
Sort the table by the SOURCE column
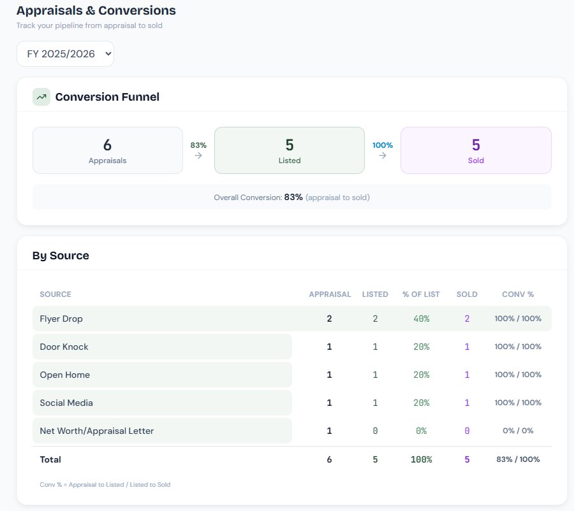click(x=55, y=294)
